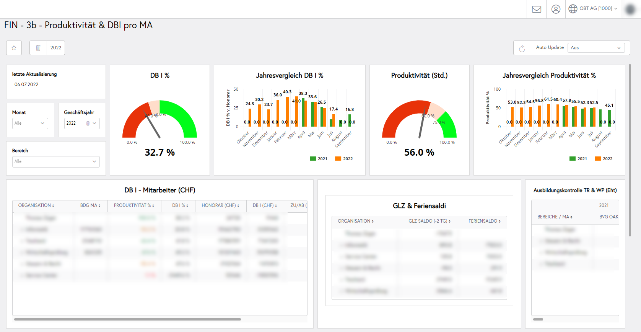Click DB I table horizontal scrollbar
Viewport: 641px width, 332px height.
point(127,319)
